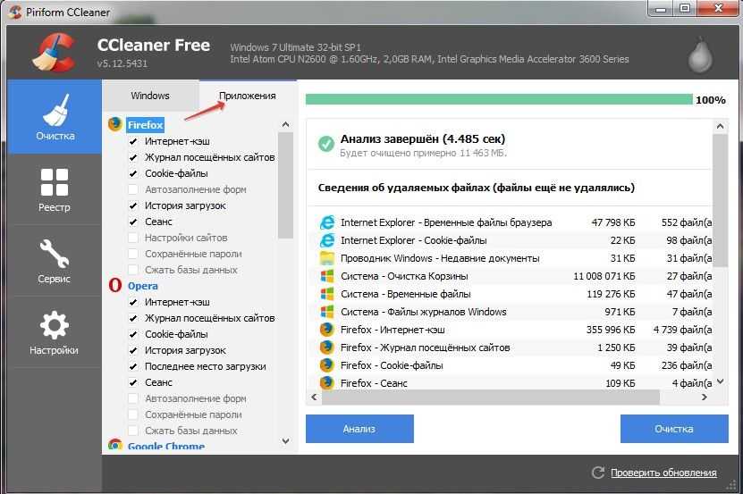Switch to the Windows tab
Image resolution: width=743 pixels, height=494 pixels.
150,96
